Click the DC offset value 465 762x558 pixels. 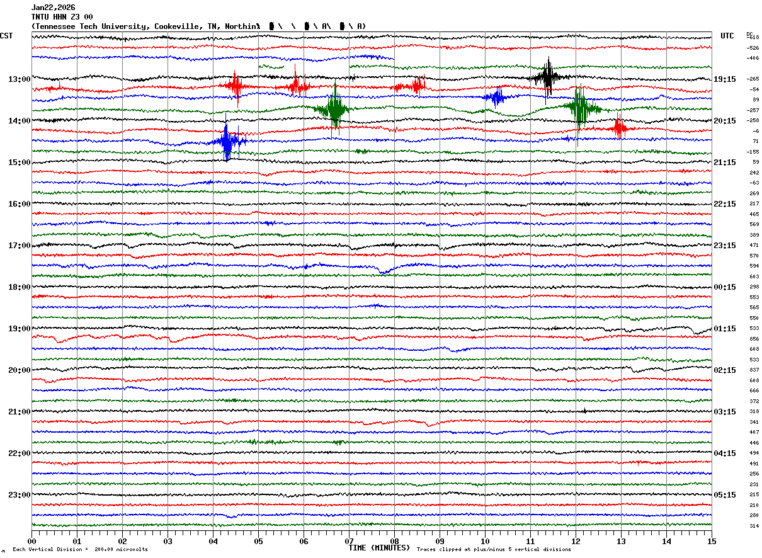[x=754, y=214]
